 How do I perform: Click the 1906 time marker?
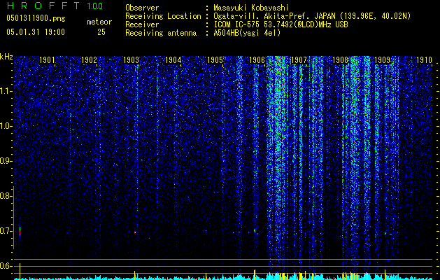257,60
